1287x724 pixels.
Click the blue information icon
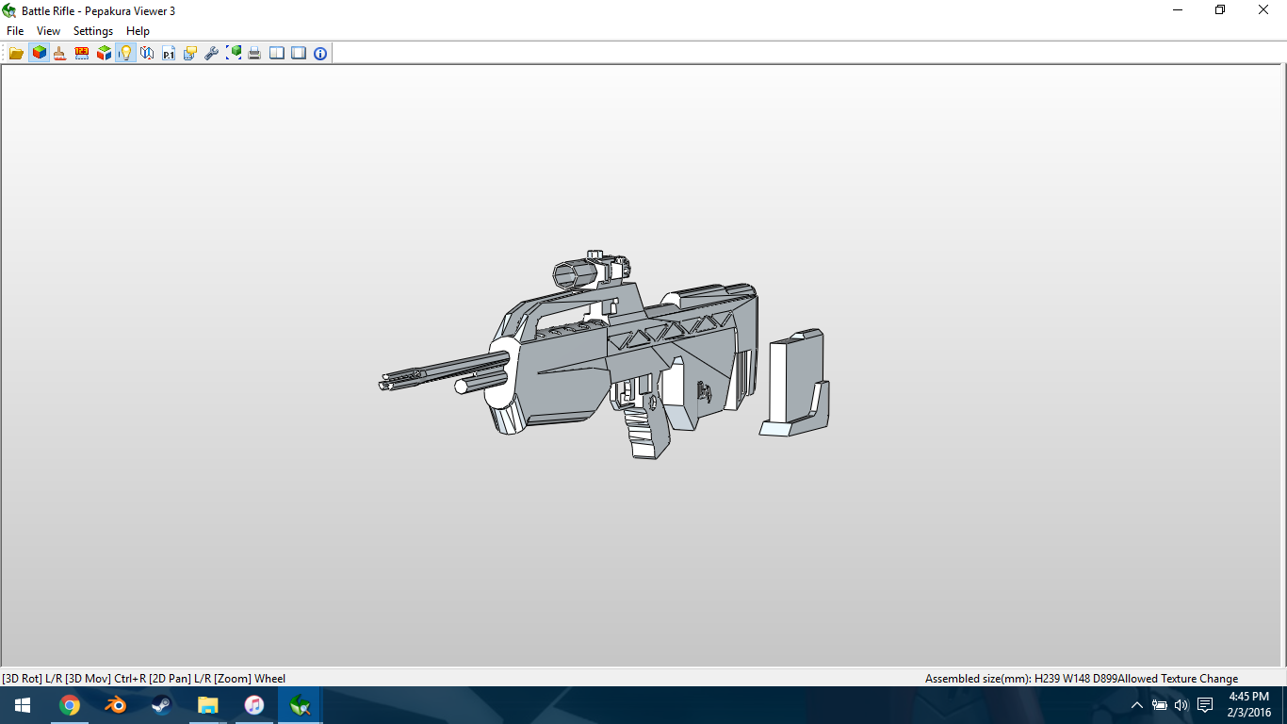click(320, 53)
